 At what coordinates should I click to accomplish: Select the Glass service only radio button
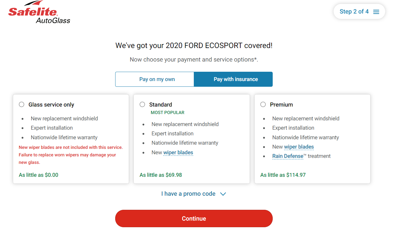point(22,104)
